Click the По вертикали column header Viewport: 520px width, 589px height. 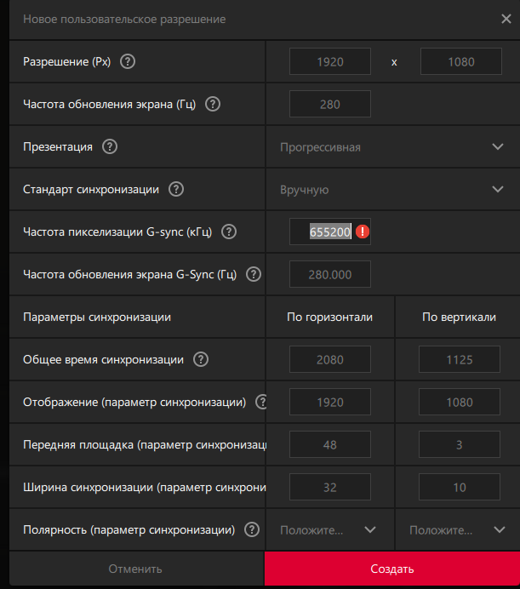pos(459,317)
